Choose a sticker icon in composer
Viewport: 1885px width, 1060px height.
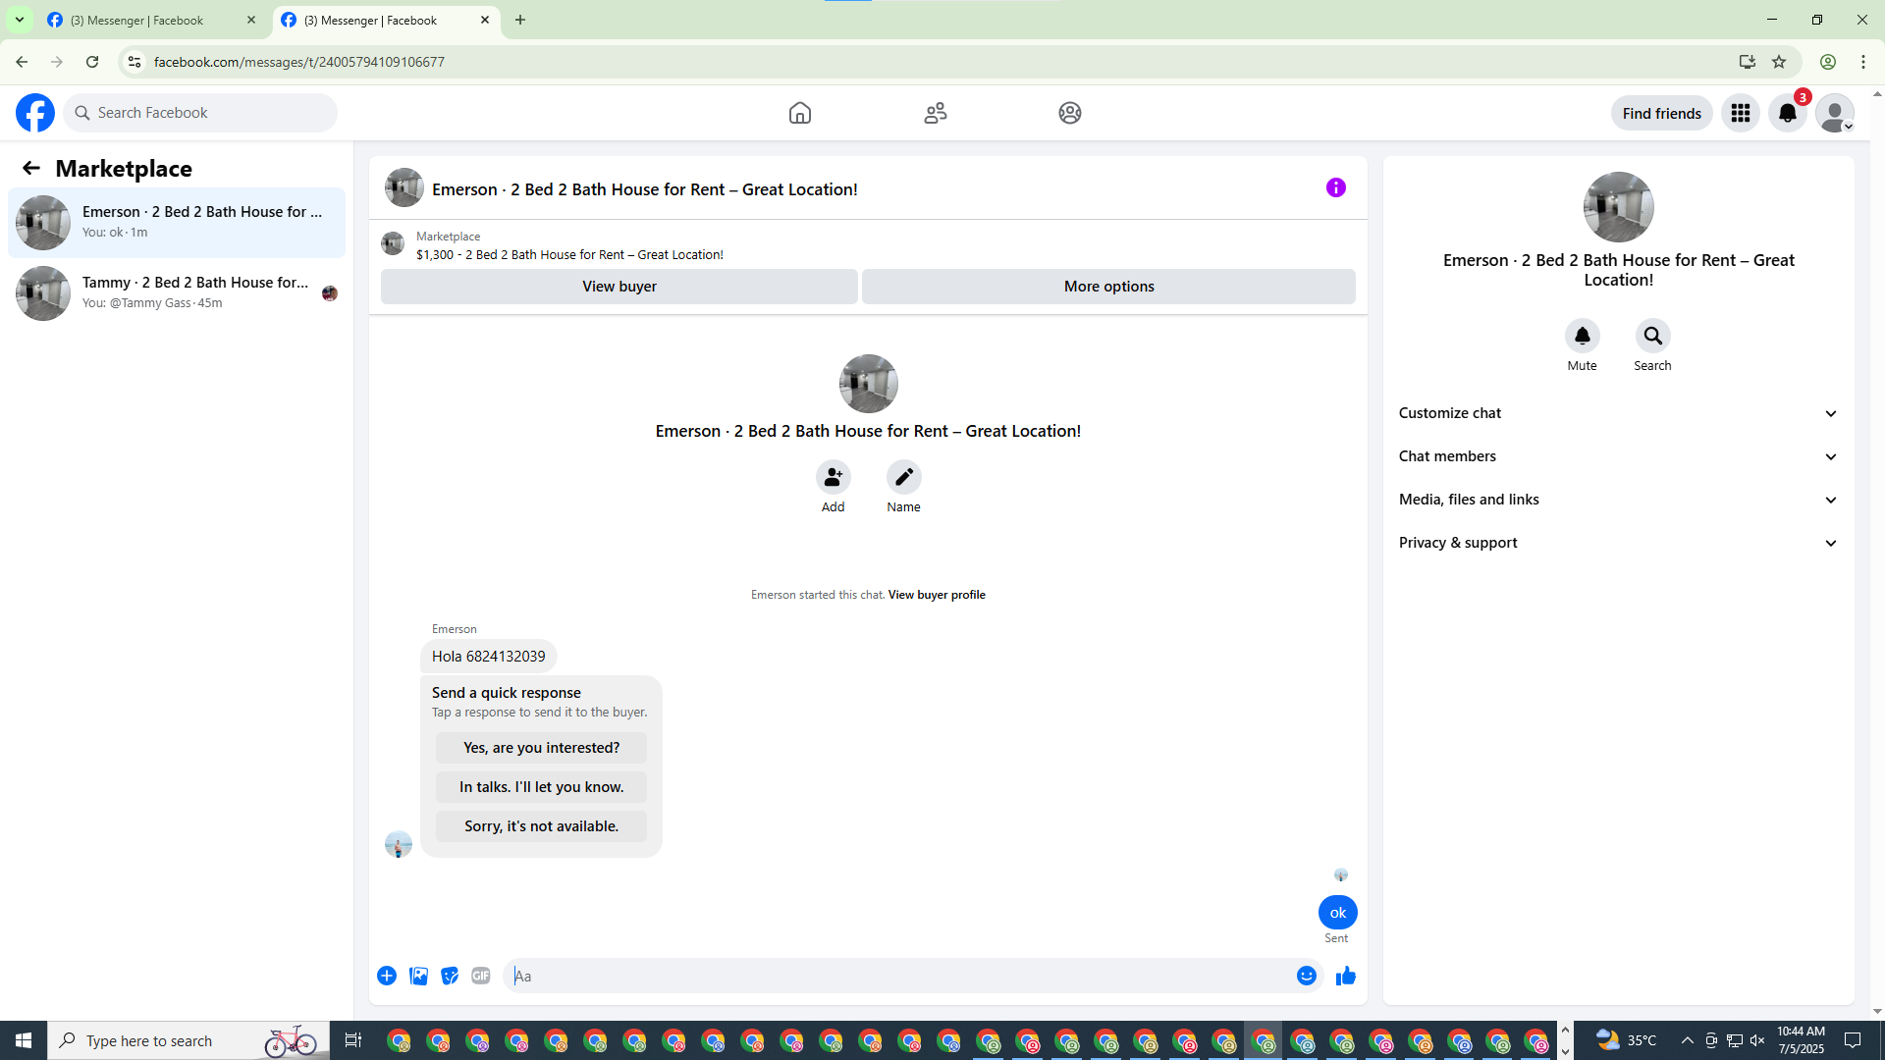point(450,976)
